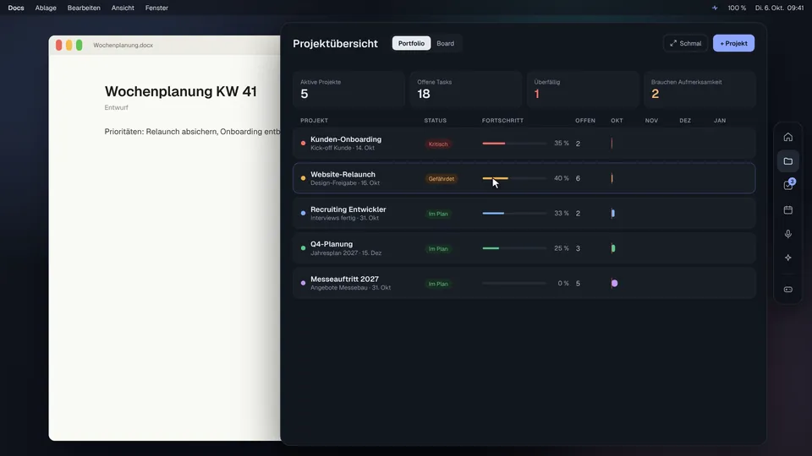This screenshot has width=812, height=456.
Task: Click the Wochenplanung KW 41 heading in Docs window
Action: click(x=181, y=91)
